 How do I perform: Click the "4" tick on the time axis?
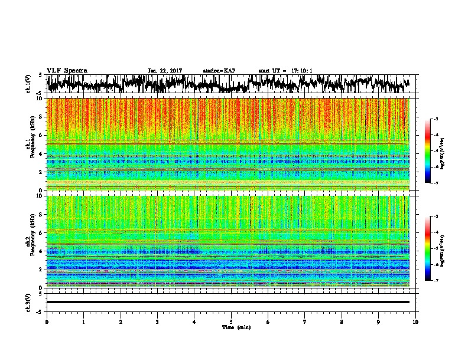(194, 322)
